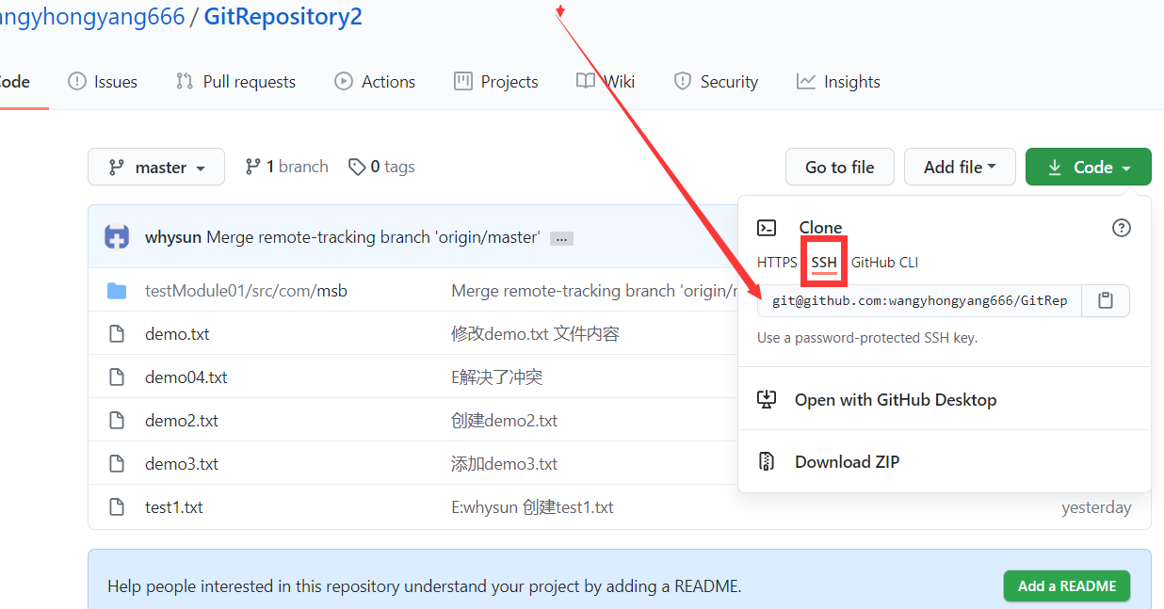1164x609 pixels.
Task: Click the Pull requests merge icon
Action: point(185,82)
